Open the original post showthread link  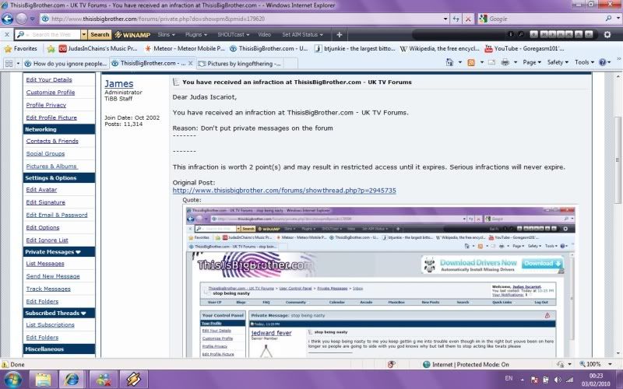pos(284,191)
